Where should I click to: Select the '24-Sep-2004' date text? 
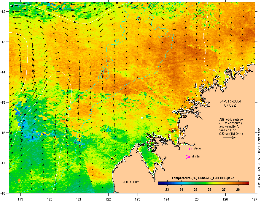(230, 101)
